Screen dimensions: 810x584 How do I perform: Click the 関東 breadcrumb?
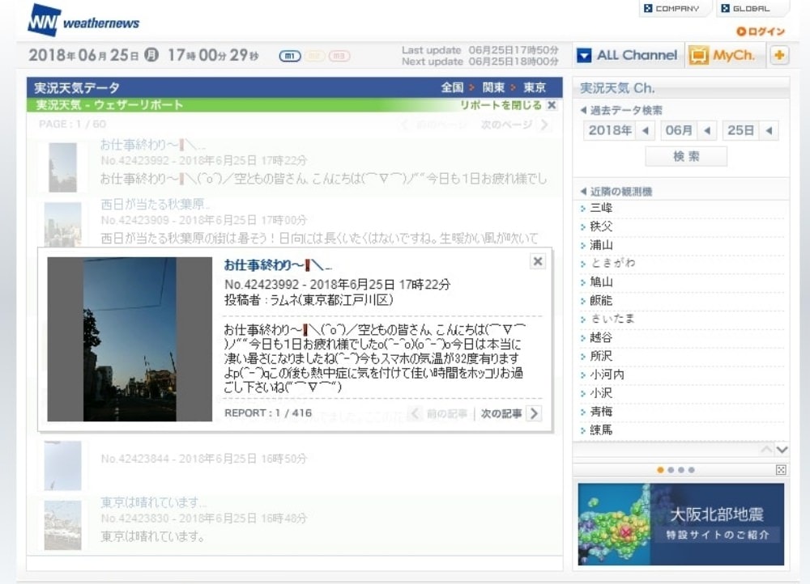[x=493, y=87]
